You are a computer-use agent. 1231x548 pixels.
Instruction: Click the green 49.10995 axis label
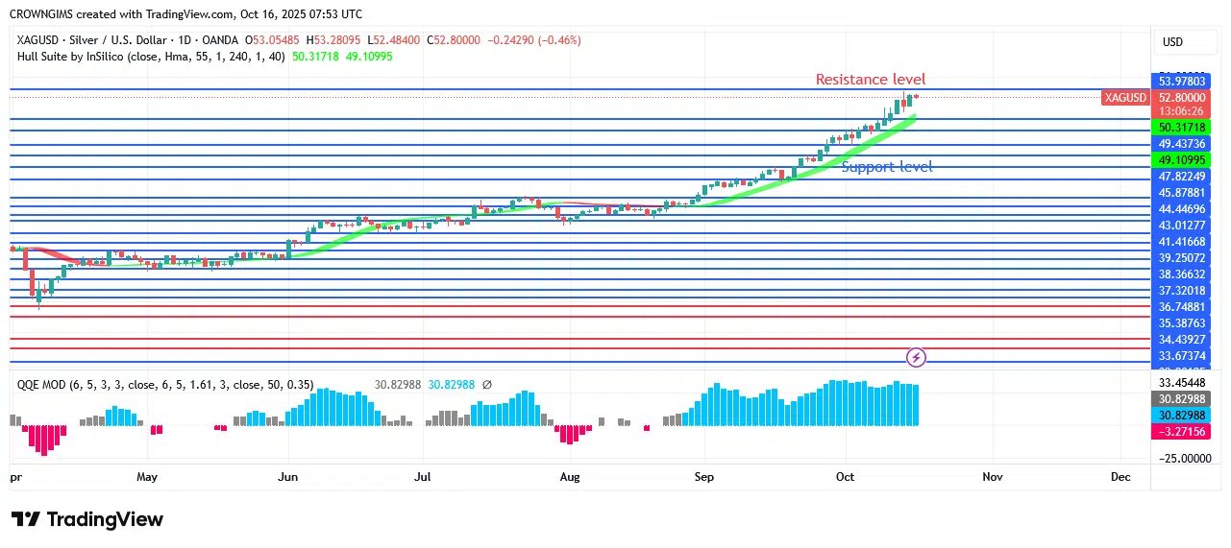pyautogui.click(x=1181, y=159)
